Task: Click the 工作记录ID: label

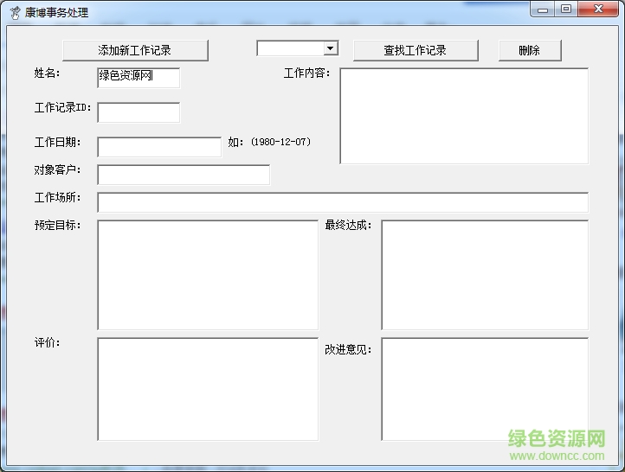Action: [x=62, y=107]
